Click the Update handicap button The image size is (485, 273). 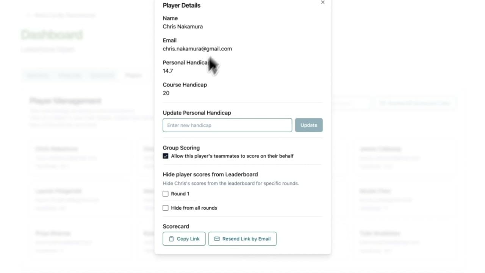309,125
